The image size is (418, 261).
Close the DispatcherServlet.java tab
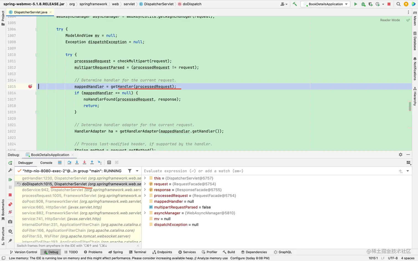click(51, 12)
